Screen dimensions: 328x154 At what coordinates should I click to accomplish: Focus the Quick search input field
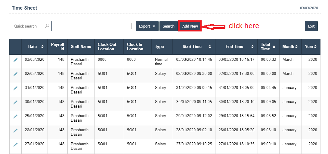tap(29, 26)
